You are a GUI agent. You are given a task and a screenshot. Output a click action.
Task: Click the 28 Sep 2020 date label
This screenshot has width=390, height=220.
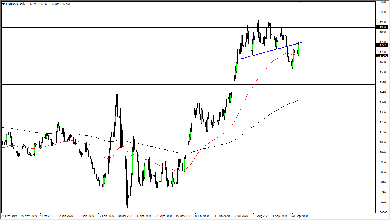click(299, 216)
